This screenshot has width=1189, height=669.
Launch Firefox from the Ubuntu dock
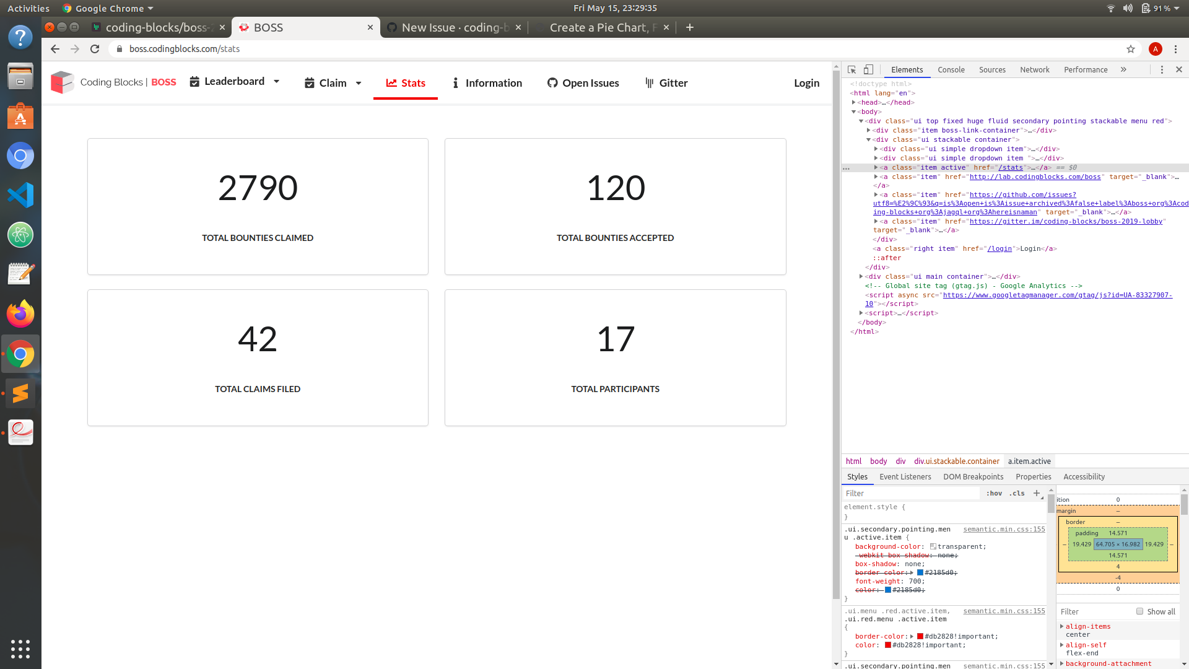20,313
